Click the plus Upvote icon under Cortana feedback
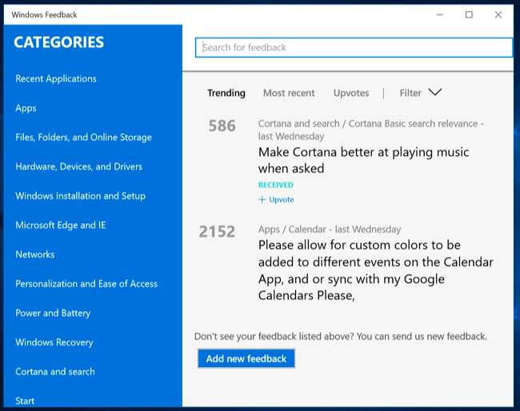This screenshot has width=520, height=411. (x=262, y=200)
